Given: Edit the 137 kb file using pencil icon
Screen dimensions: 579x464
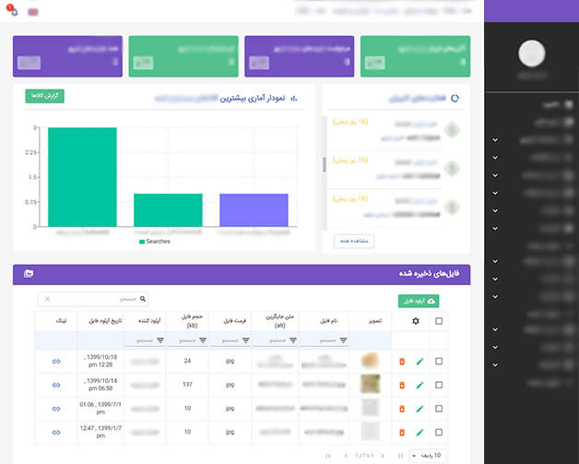Looking at the screenshot, I should pyautogui.click(x=419, y=386).
